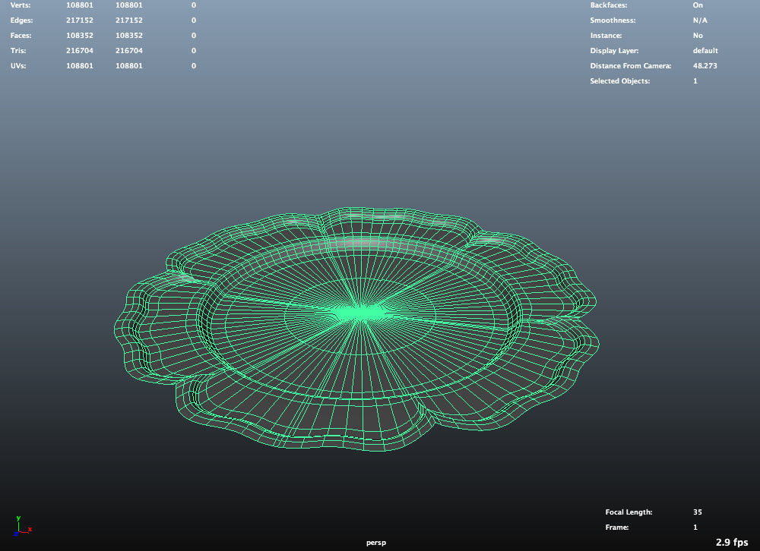Click the Selected Objects value 1
The image size is (760, 551).
695,81
